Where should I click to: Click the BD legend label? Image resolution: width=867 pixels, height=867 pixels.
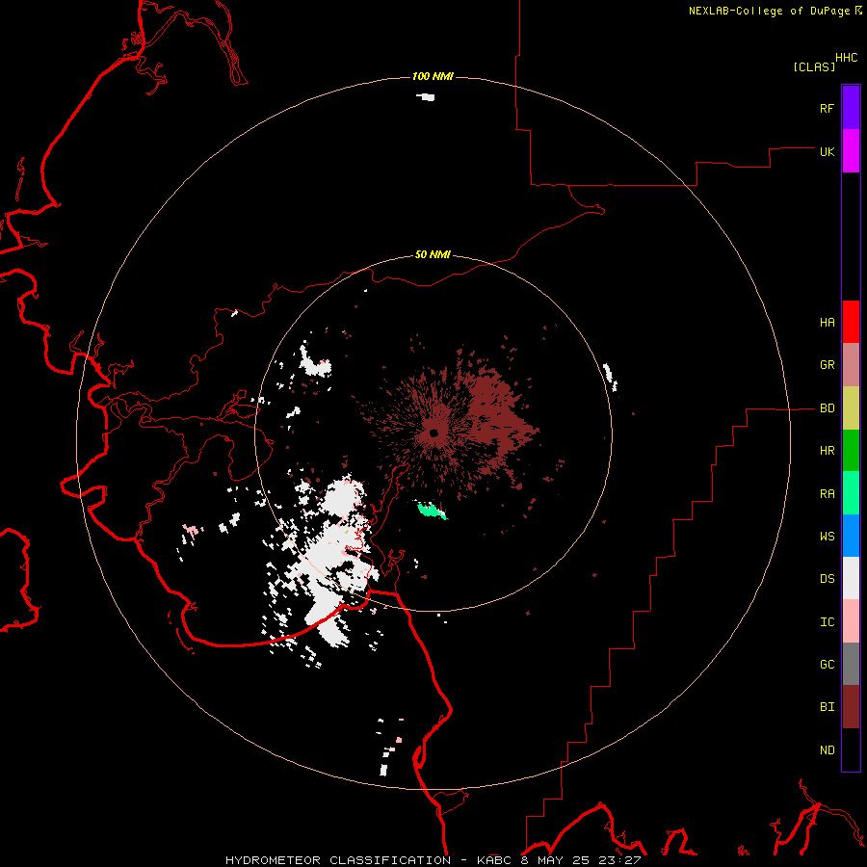(827, 408)
